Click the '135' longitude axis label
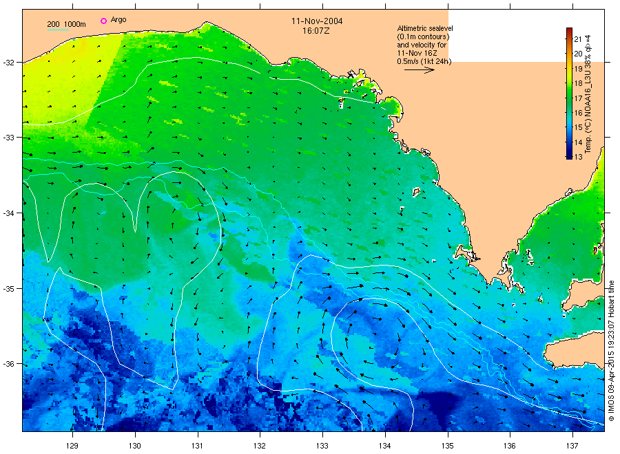The width and height of the screenshot is (620, 454). (447, 446)
